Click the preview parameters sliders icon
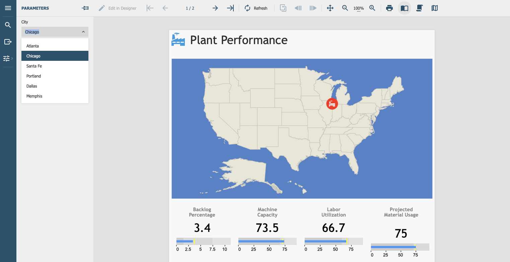 (6, 58)
